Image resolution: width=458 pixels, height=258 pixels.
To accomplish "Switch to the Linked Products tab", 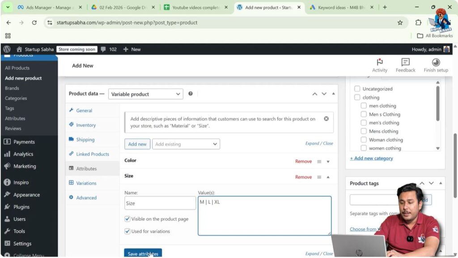I will point(92,154).
